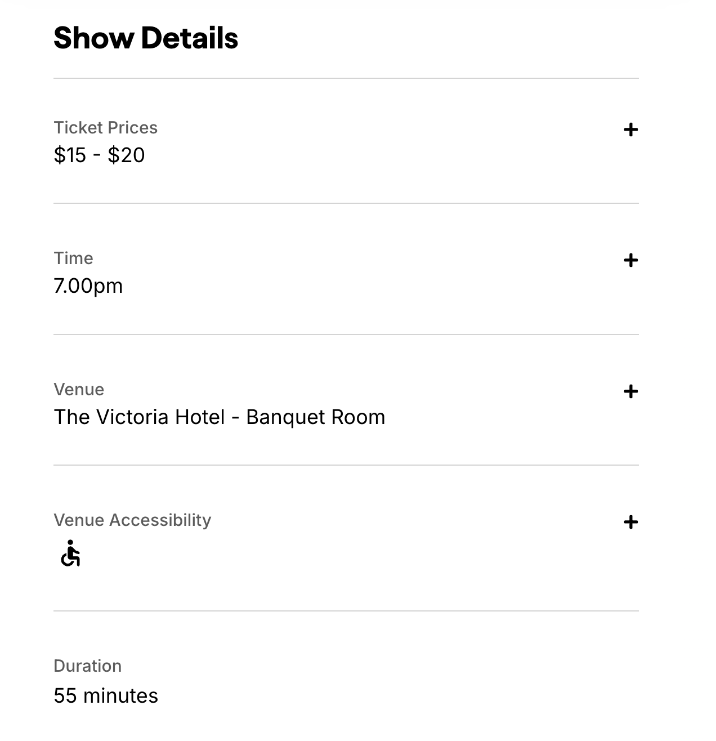Click the $15 - $20 price text
This screenshot has width=716, height=741.
tap(99, 155)
